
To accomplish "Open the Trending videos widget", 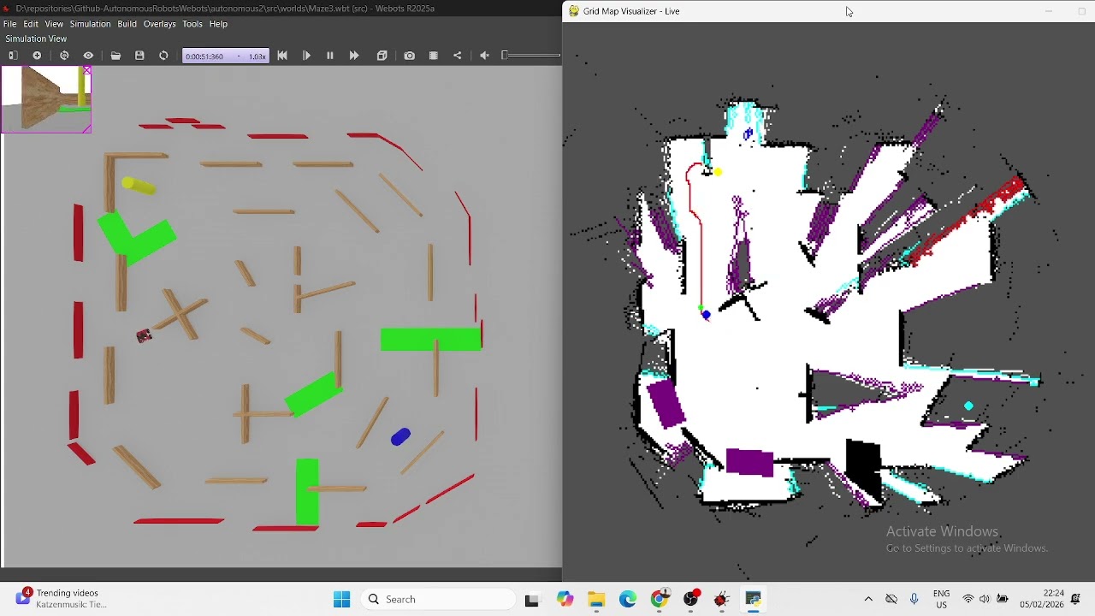I will (x=62, y=599).
